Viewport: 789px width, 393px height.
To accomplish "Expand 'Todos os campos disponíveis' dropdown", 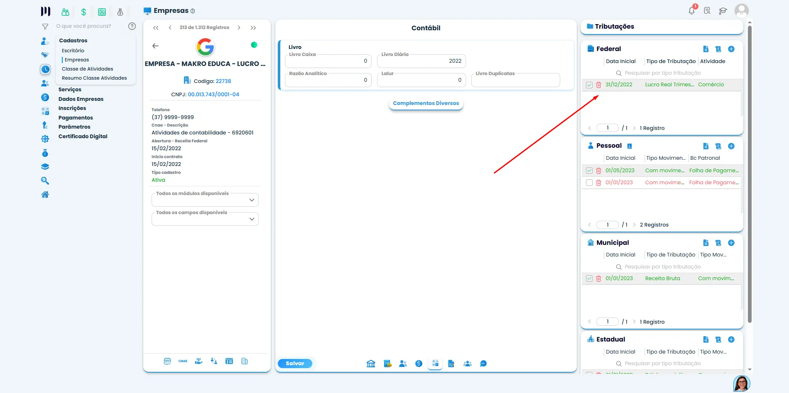I will coord(205,219).
